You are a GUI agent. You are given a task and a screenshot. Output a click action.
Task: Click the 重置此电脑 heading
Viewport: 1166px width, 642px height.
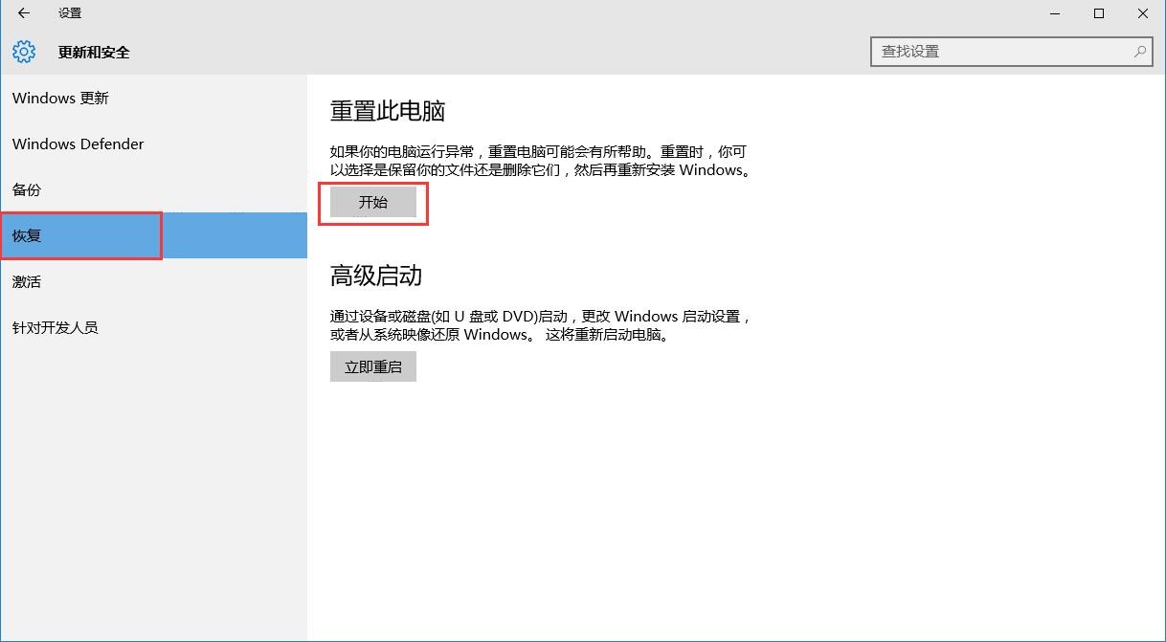[388, 111]
